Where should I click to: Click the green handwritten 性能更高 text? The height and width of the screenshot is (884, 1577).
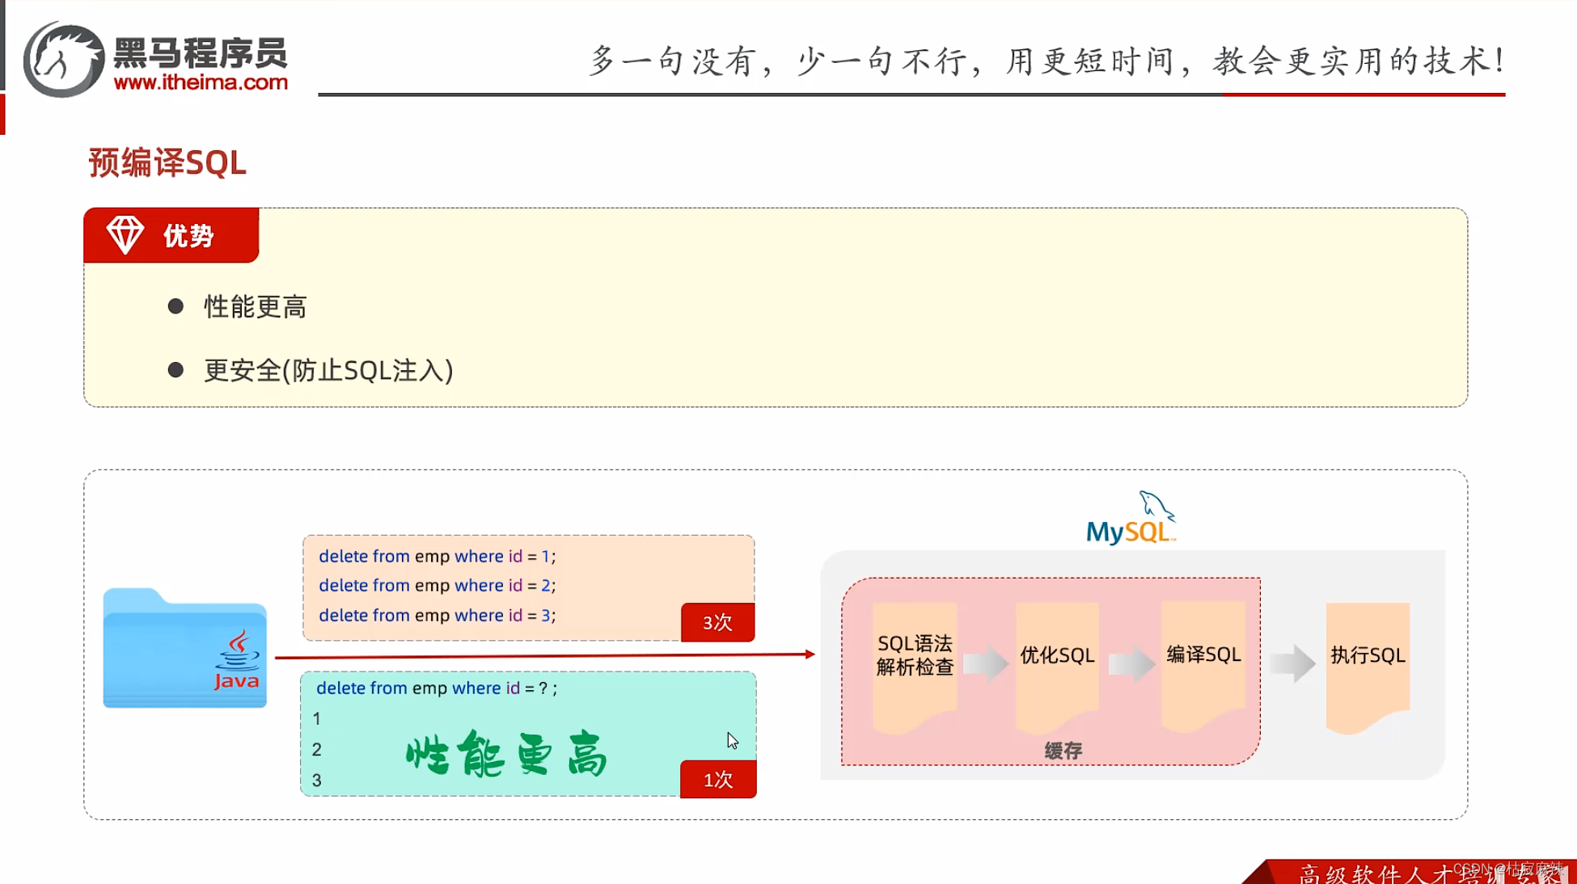(x=506, y=753)
